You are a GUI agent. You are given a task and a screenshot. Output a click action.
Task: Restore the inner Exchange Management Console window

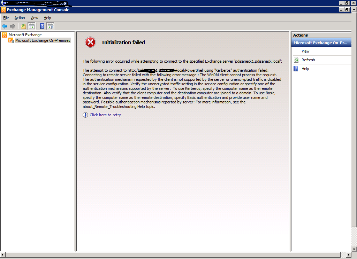coord(347,10)
